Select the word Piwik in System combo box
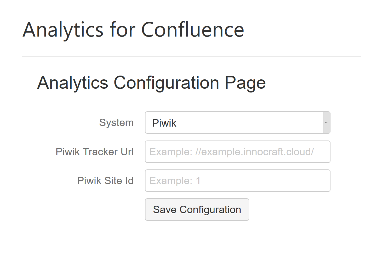The width and height of the screenshot is (376, 254). tap(164, 123)
